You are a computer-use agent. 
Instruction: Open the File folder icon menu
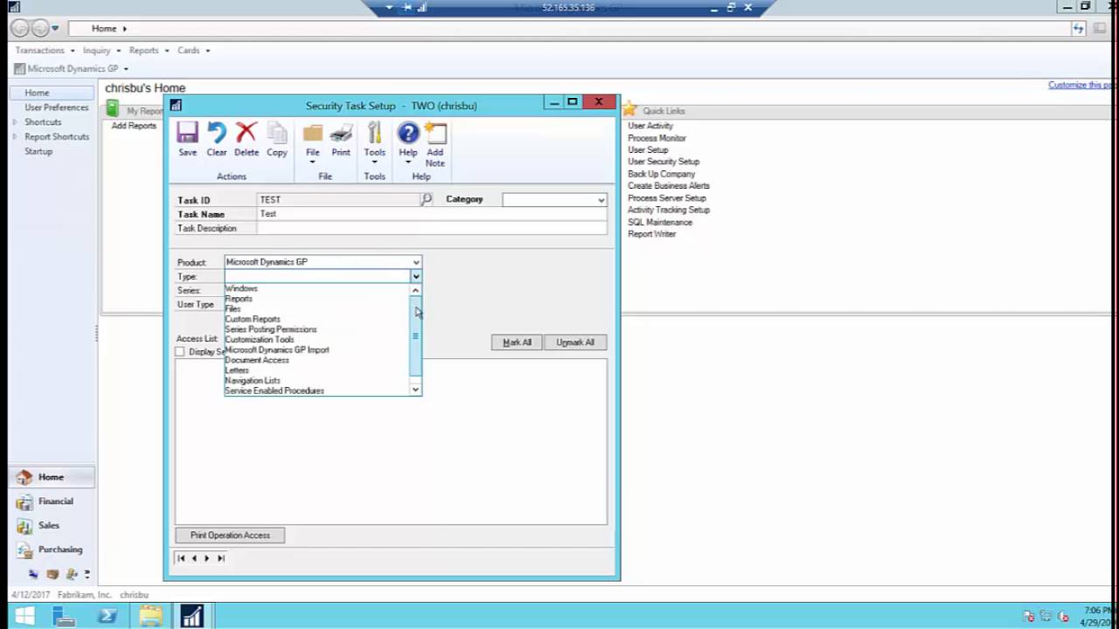[312, 133]
